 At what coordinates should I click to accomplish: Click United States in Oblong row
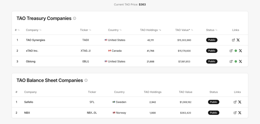click(x=115, y=61)
